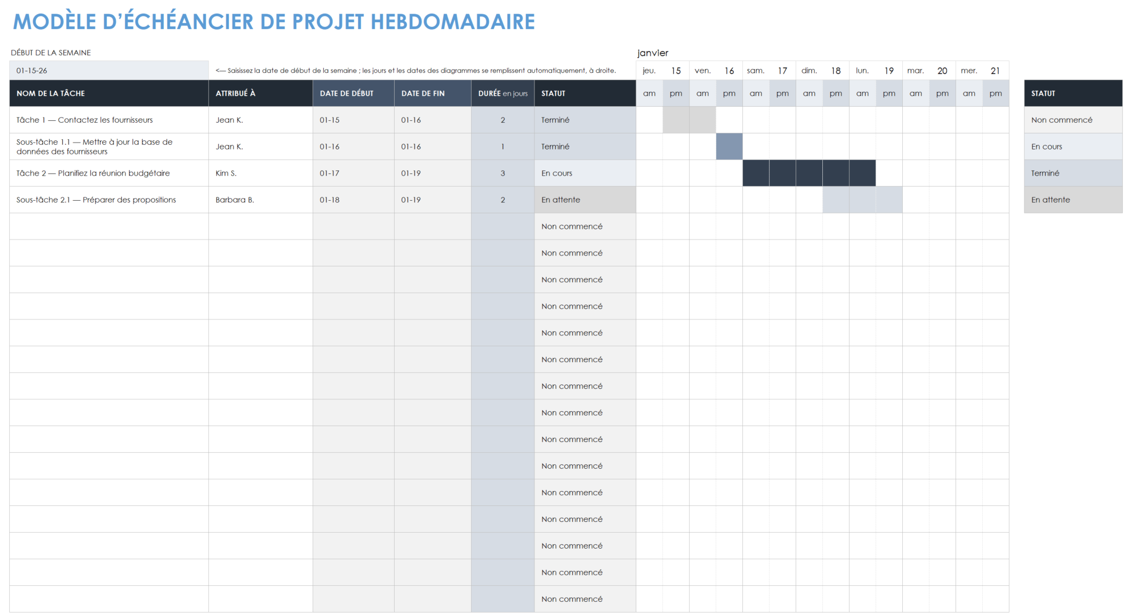Viewport: 1133px width, 616px height.
Task: Open the En attente status cell for Sous-tâche 2.1
Action: click(x=585, y=200)
